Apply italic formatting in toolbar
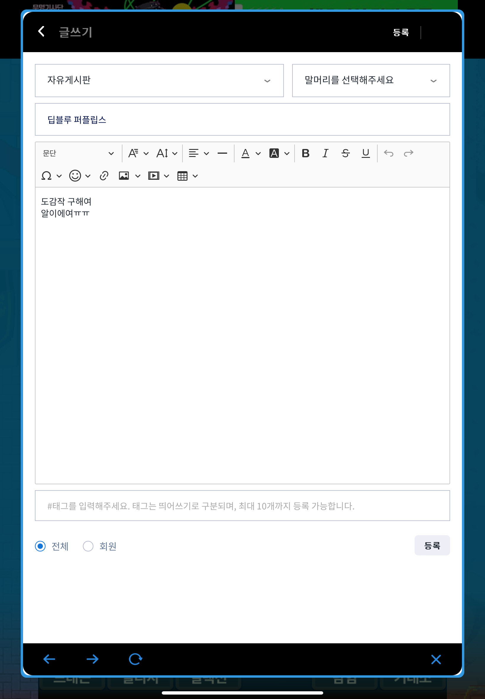This screenshot has width=485, height=699. coord(325,153)
